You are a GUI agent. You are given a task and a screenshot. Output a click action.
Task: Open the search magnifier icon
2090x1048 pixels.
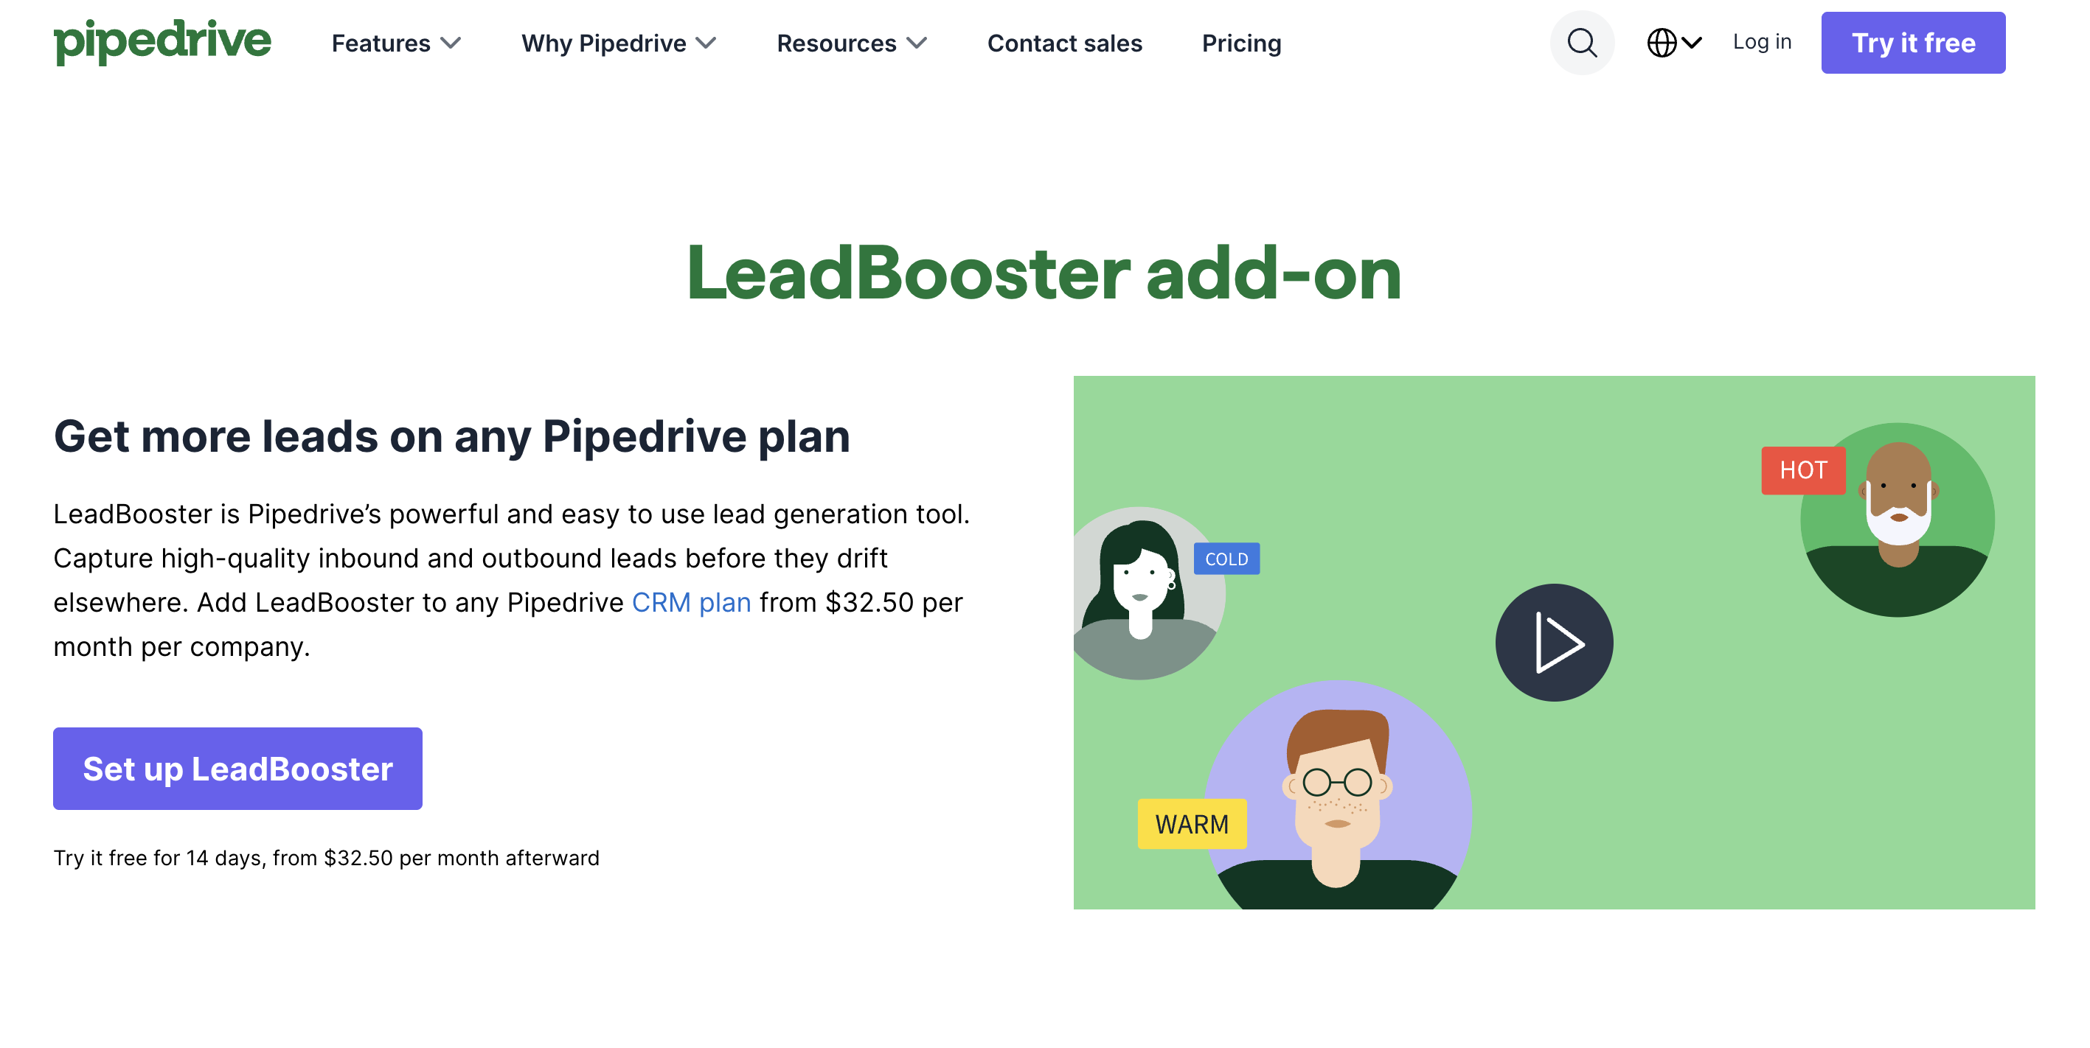tap(1581, 42)
